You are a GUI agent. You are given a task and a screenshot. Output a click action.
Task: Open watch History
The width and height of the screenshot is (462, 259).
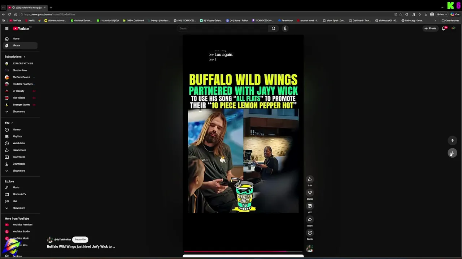pos(20,129)
